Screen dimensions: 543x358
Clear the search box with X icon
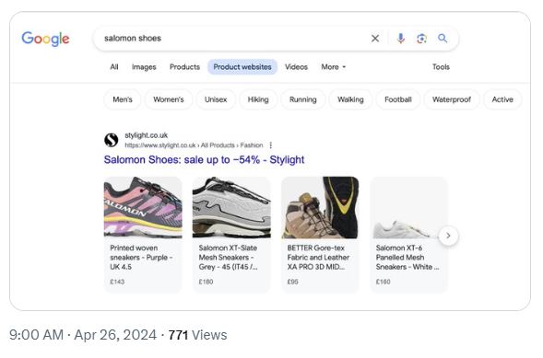coord(375,39)
